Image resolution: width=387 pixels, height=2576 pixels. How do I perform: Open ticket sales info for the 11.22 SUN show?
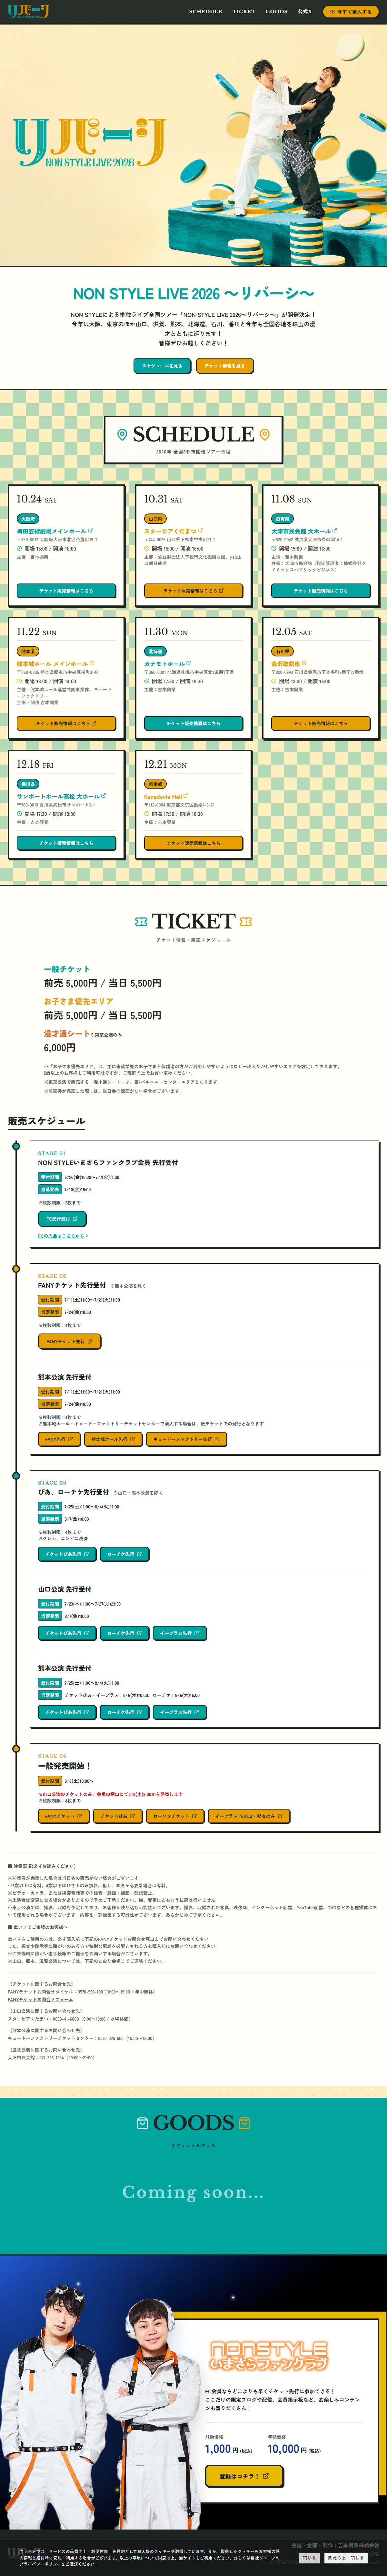pyautogui.click(x=66, y=723)
